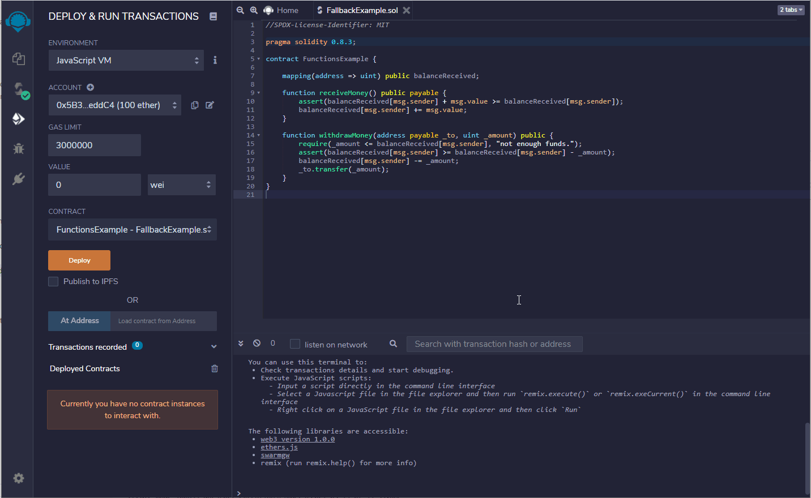Open the wei unit dropdown
Screen dimensions: 811x498
[182, 184]
